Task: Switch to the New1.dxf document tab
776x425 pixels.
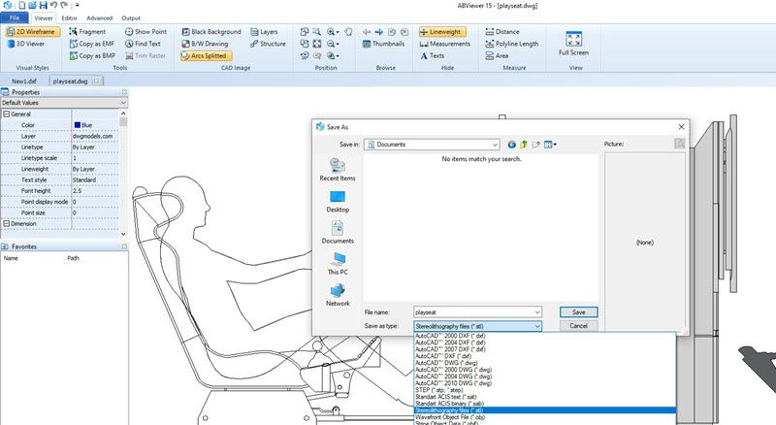Action: click(24, 82)
